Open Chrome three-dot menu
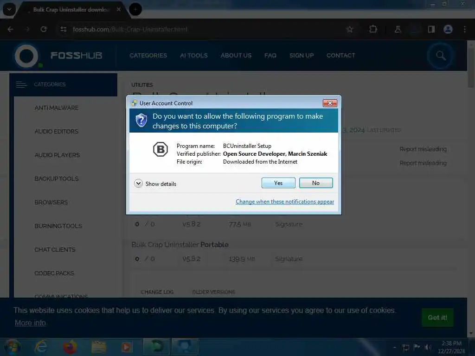Image resolution: width=475 pixels, height=356 pixels. click(465, 29)
